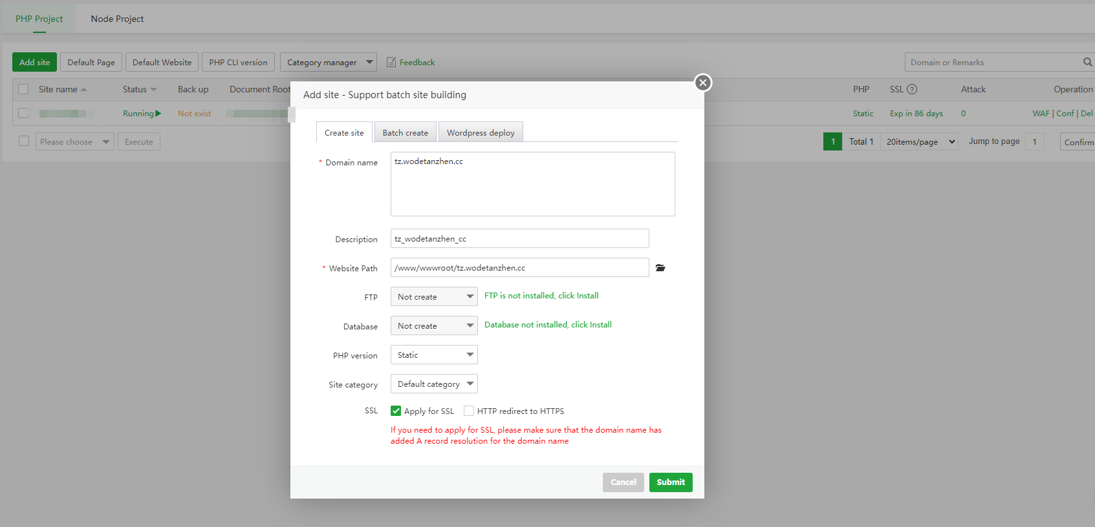Screen dimensions: 1095x527
Task: Open the PHP CLI version settings
Action: pyautogui.click(x=238, y=62)
